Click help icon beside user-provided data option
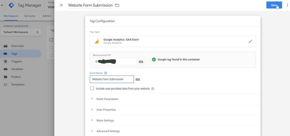Image resolution: width=290 pixels, height=136 pixels. pos(153,89)
